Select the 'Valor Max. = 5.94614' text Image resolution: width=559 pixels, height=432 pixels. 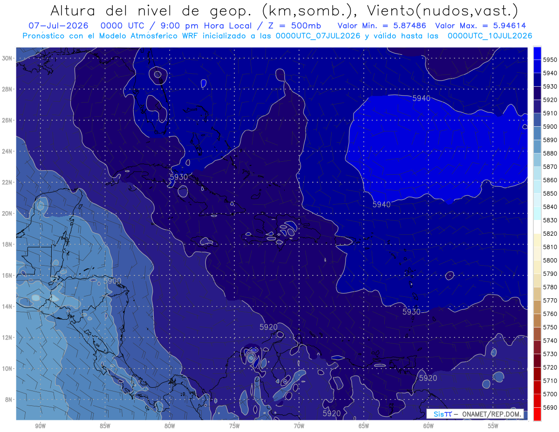pos(481,26)
